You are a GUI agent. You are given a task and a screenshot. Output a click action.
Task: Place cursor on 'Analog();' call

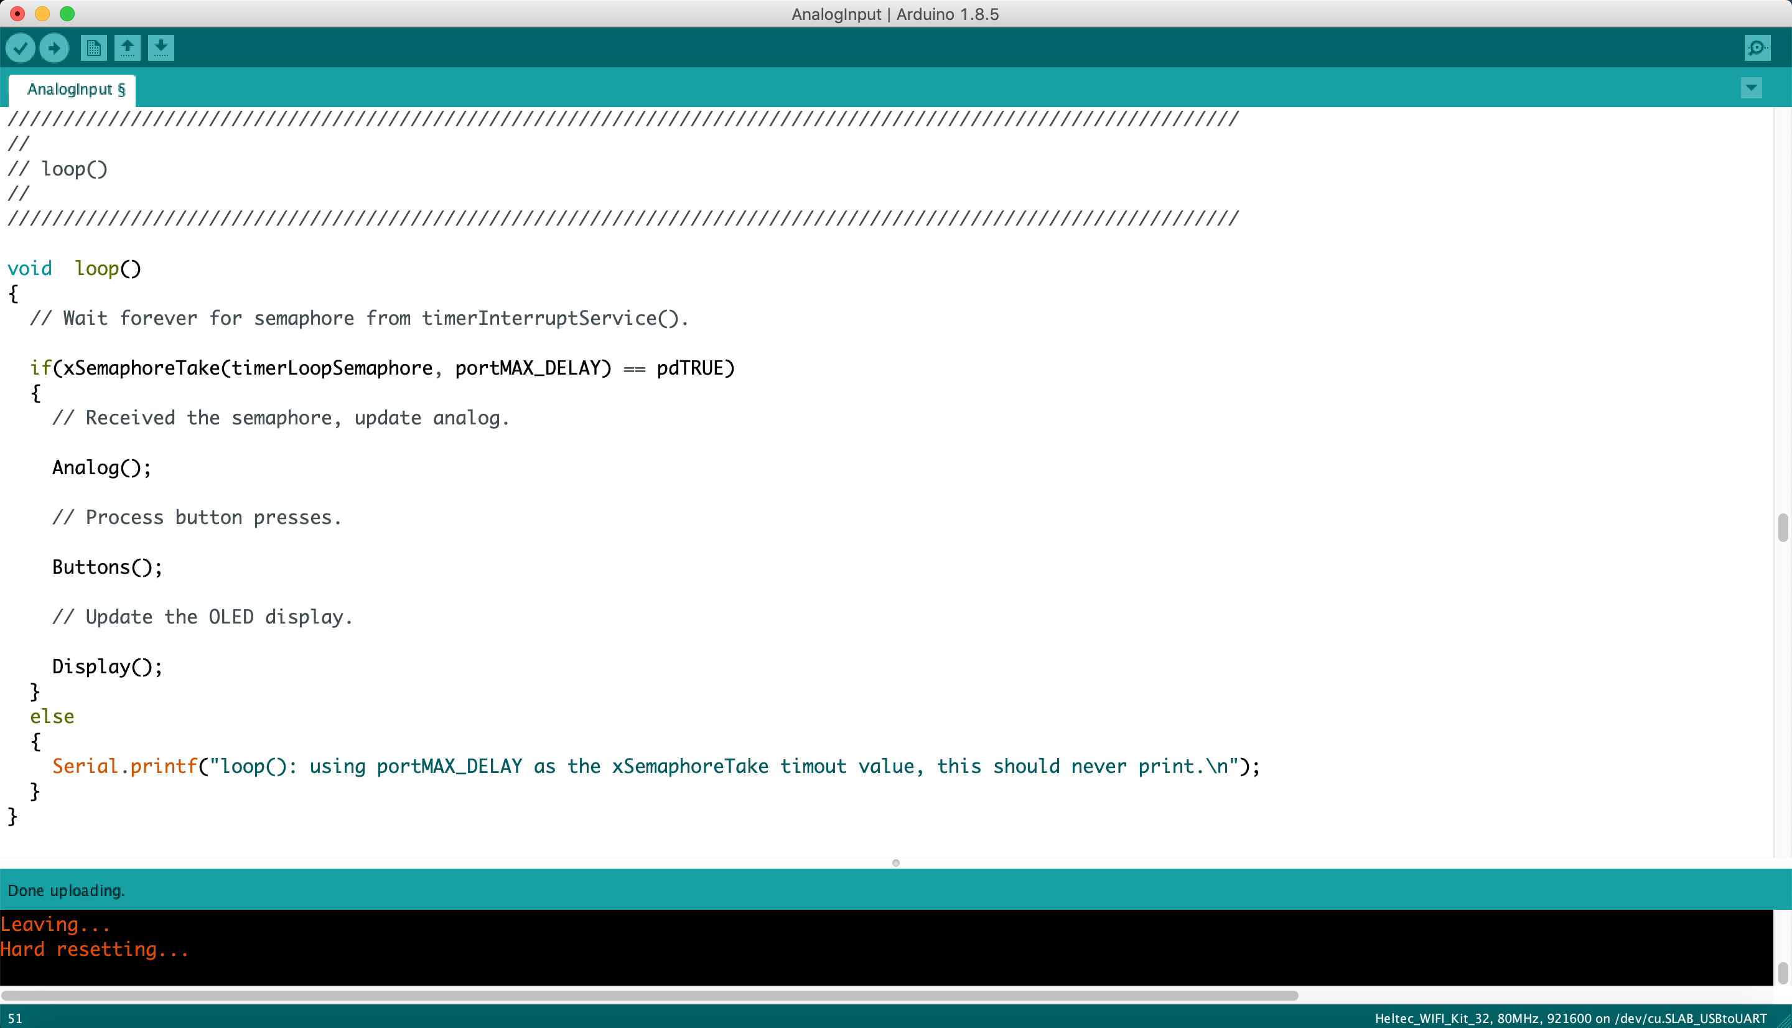coord(101,467)
